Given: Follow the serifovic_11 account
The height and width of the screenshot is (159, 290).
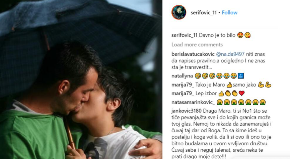Looking at the screenshot, I should pyautogui.click(x=229, y=13).
